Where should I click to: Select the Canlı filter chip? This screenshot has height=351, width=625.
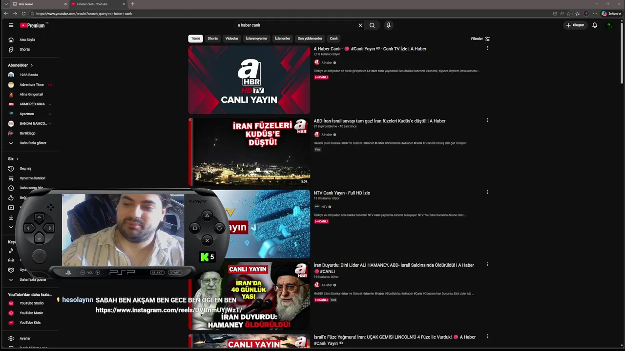coord(333,39)
